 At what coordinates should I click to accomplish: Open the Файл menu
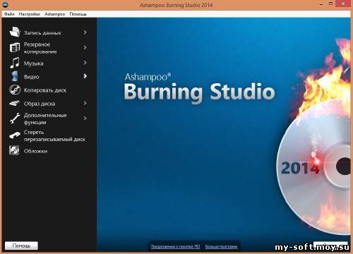tap(9, 14)
